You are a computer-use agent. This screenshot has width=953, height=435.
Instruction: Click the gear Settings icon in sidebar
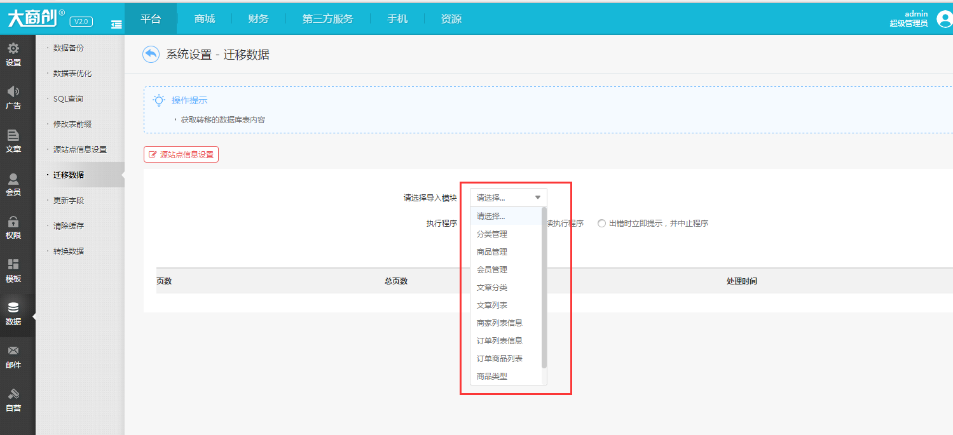pyautogui.click(x=13, y=49)
